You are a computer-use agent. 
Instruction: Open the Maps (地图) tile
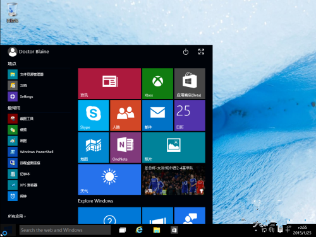tap(94, 147)
